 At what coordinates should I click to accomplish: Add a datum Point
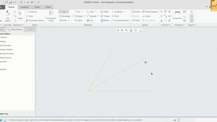click(29, 16)
